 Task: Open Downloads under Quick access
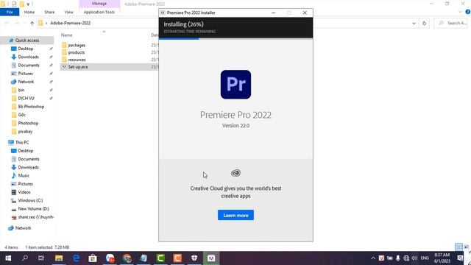[x=28, y=57]
